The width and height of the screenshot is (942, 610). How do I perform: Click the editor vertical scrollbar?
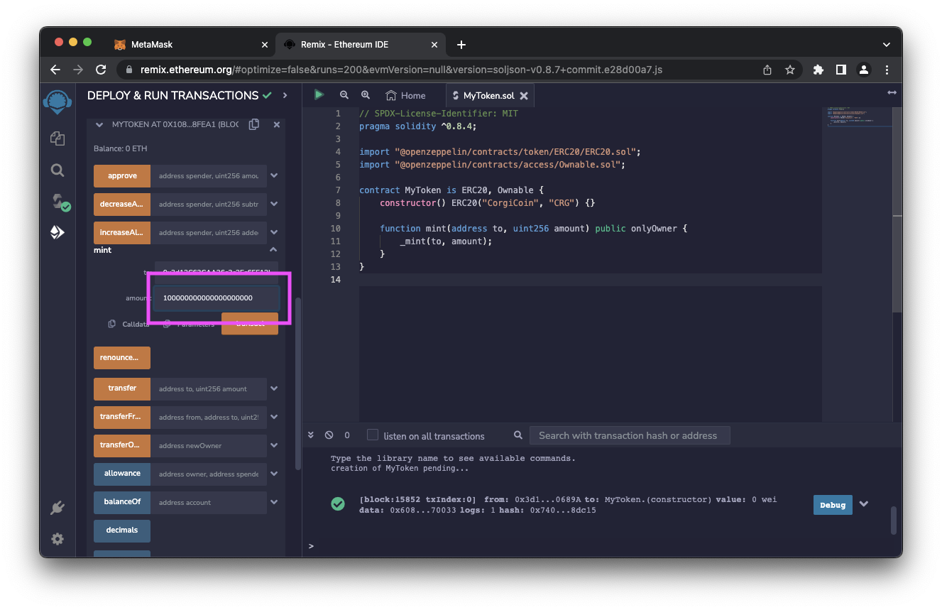pos(897,209)
